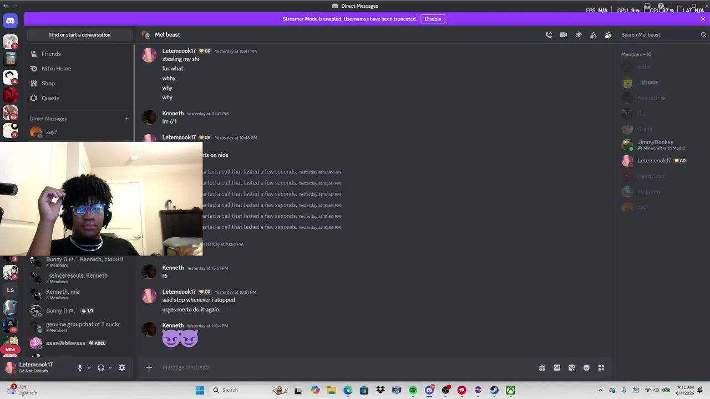Click the Message Mel beast text box
The height and width of the screenshot is (399, 710).
point(347,367)
